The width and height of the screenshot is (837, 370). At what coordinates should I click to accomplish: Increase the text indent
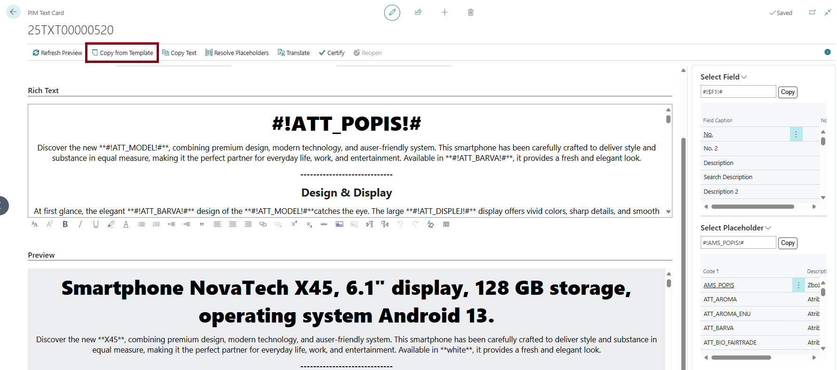click(x=187, y=224)
